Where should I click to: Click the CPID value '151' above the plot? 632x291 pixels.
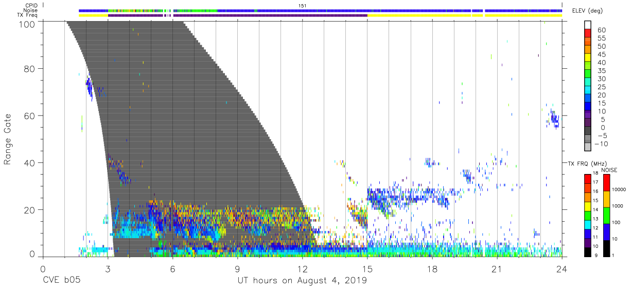[x=302, y=5]
